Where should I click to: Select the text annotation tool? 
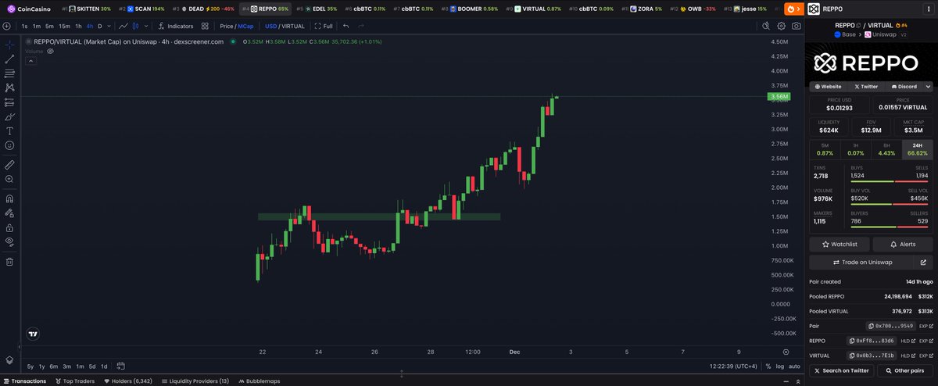tap(9, 130)
